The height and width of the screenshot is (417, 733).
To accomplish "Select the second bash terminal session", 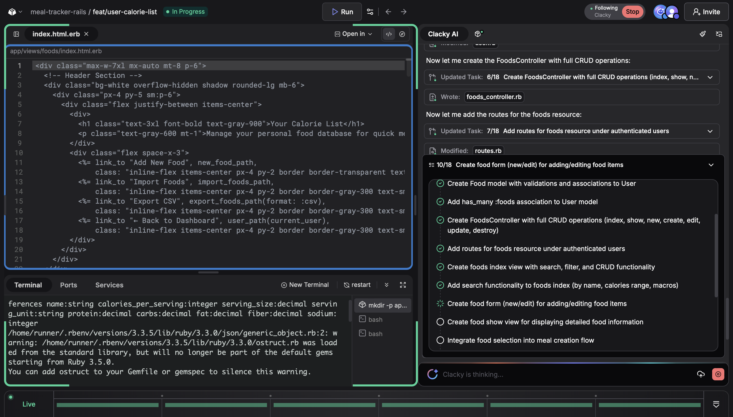I will point(383,334).
